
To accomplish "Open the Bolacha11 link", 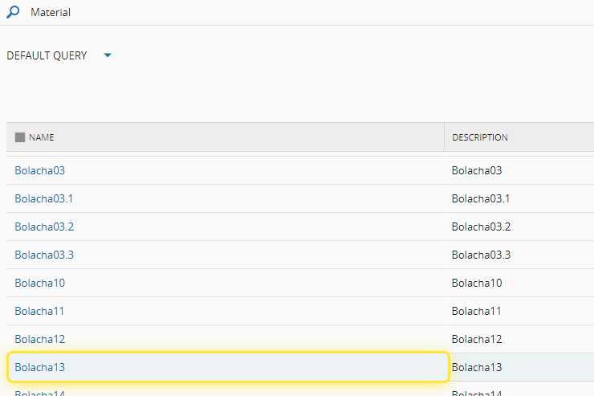I will tap(39, 311).
